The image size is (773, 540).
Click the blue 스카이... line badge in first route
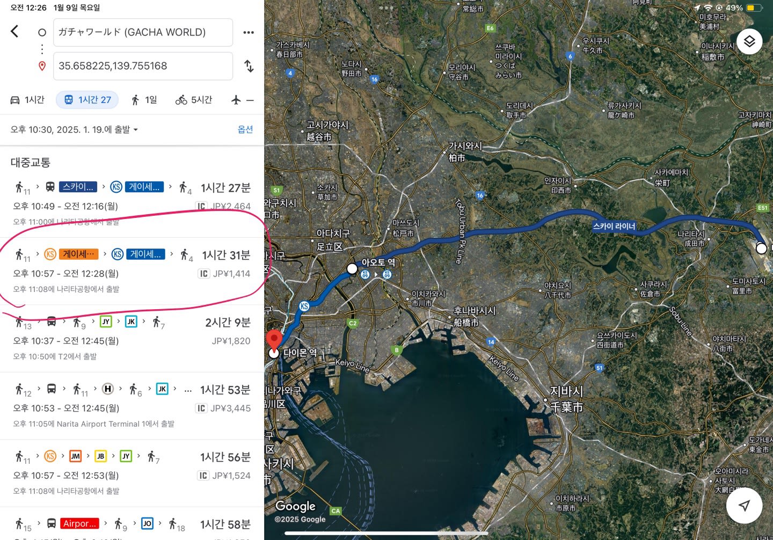click(x=78, y=187)
